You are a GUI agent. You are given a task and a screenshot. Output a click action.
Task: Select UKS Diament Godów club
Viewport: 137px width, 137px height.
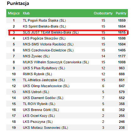click(x=43, y=98)
